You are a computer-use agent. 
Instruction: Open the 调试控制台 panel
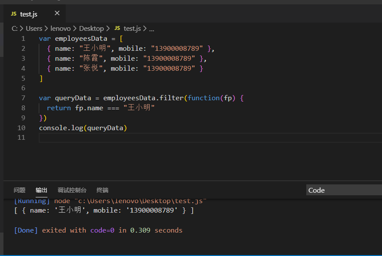[x=71, y=190]
